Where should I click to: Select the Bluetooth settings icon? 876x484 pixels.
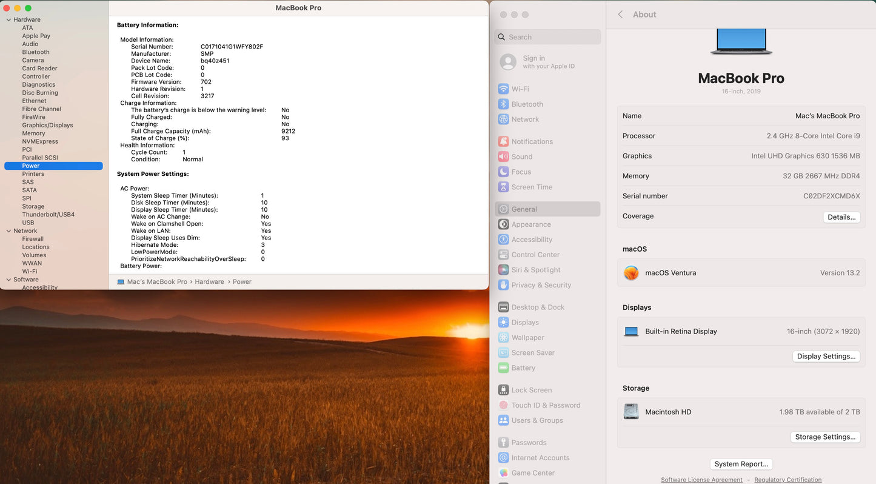tap(503, 104)
